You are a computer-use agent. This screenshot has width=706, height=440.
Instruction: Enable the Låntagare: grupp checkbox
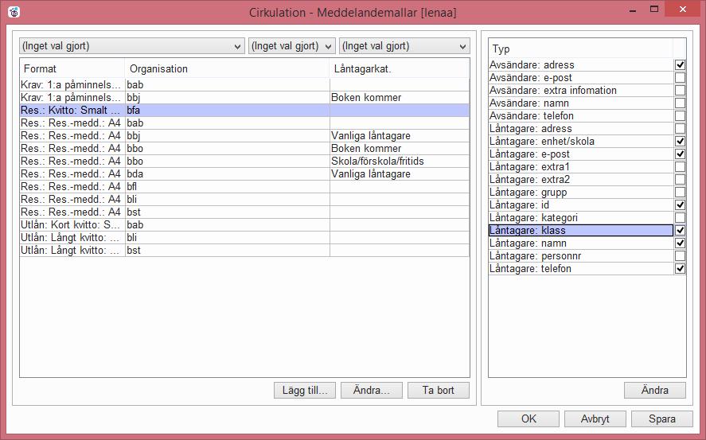click(x=680, y=192)
